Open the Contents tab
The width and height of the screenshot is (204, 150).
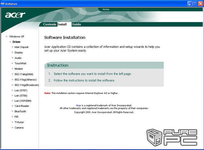pyautogui.click(x=49, y=24)
